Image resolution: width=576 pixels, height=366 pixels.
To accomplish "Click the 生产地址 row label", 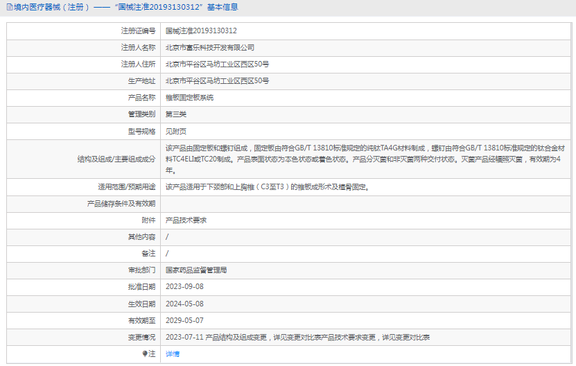I will (x=141, y=81).
